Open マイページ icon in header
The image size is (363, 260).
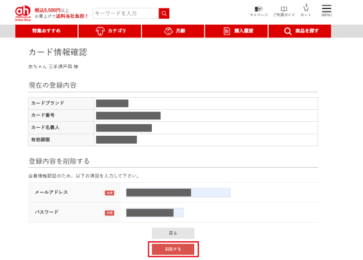coord(258,11)
